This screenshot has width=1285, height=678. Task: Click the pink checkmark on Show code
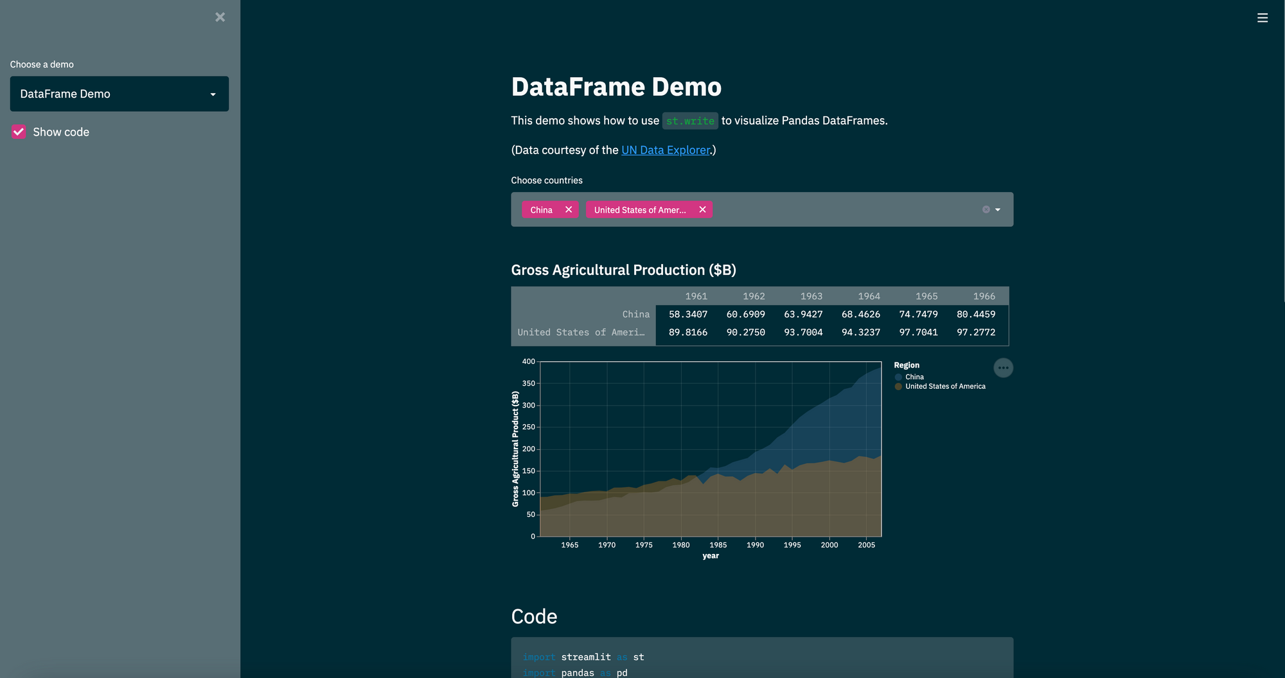(x=19, y=132)
